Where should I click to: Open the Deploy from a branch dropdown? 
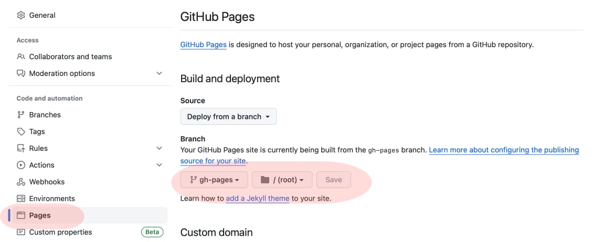coord(228,116)
